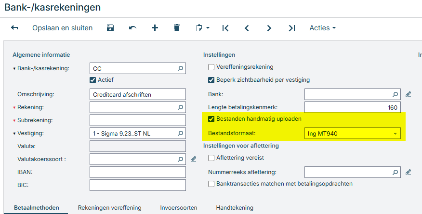Click the IBAN input field
The image size is (422, 214).
point(137,172)
